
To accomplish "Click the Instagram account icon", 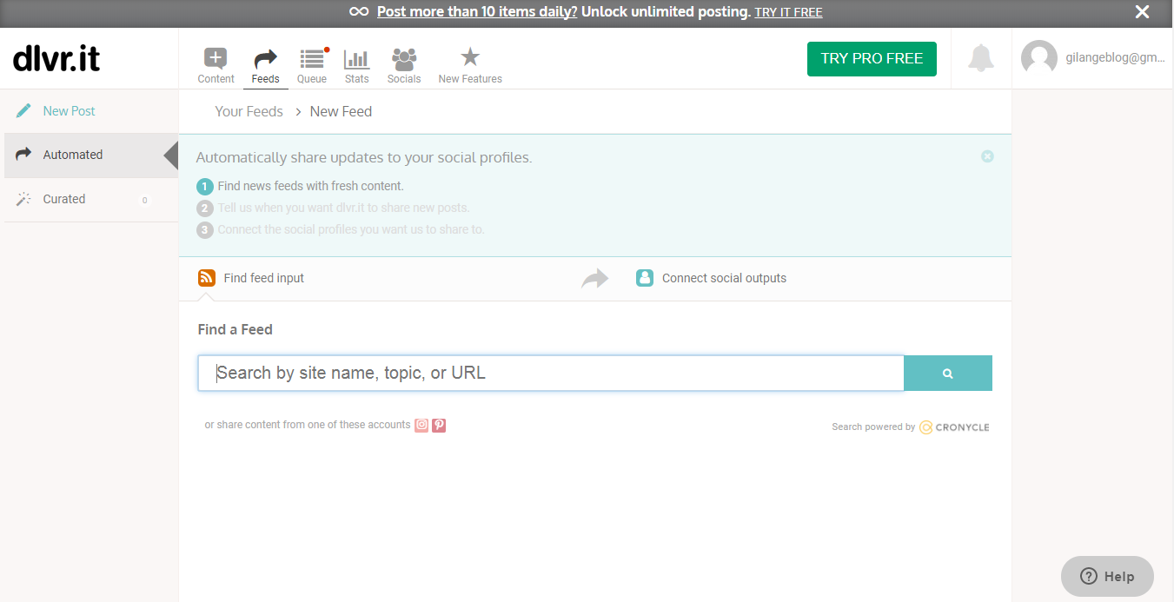I will [x=421, y=425].
